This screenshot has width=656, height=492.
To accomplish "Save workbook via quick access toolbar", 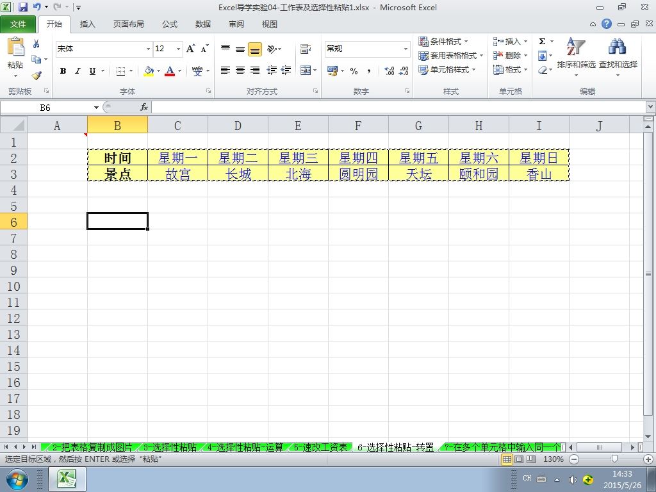I will click(22, 7).
